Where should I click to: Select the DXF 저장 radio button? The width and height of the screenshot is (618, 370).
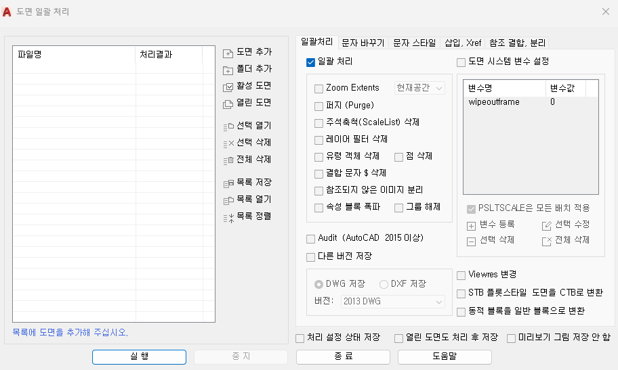(384, 284)
